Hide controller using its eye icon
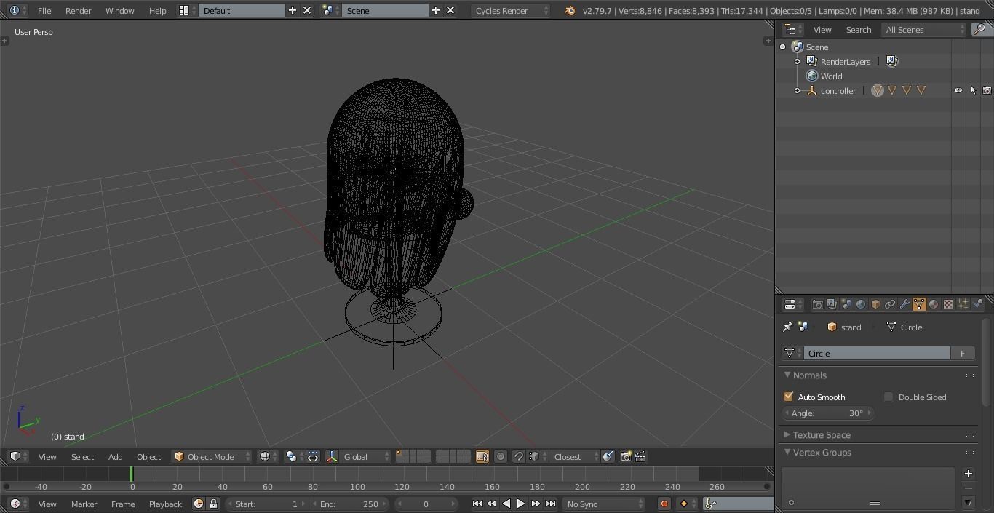The height and width of the screenshot is (513, 994). [x=958, y=90]
